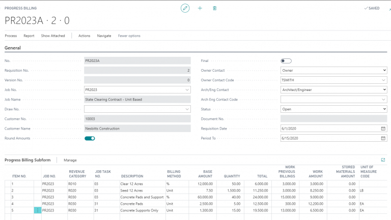Screen dimensions: 391x220
Task: Open the Job No. dropdown list
Action: point(187,90)
